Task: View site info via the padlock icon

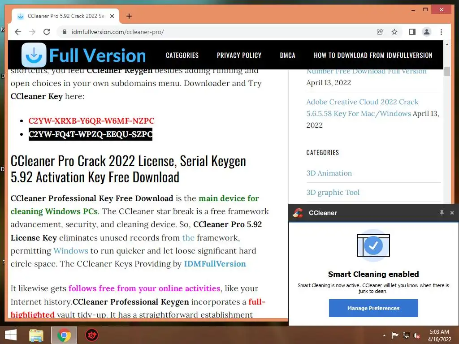Action: (65, 32)
